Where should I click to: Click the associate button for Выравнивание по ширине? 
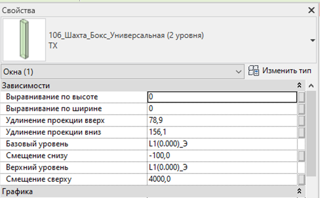(301, 109)
